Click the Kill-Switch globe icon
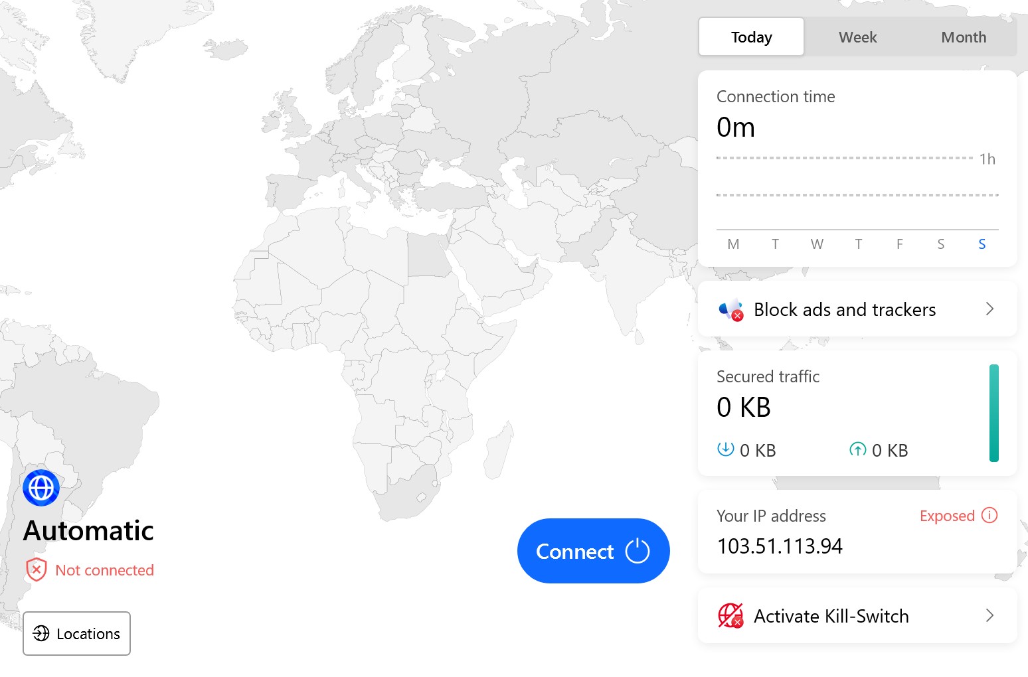1028x677 pixels. [730, 616]
